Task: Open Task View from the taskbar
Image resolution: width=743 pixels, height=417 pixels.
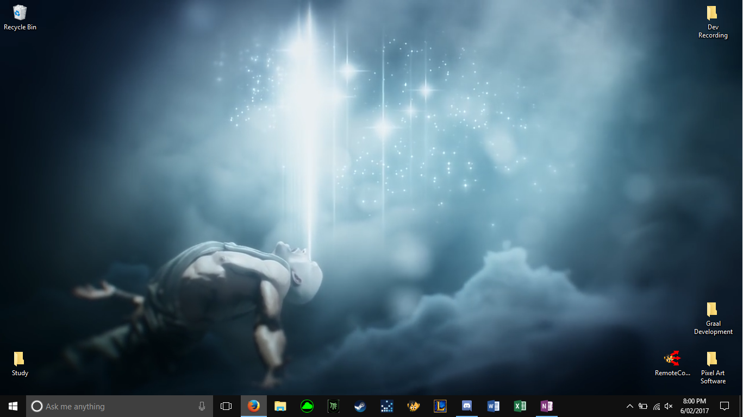Action: tap(226, 406)
